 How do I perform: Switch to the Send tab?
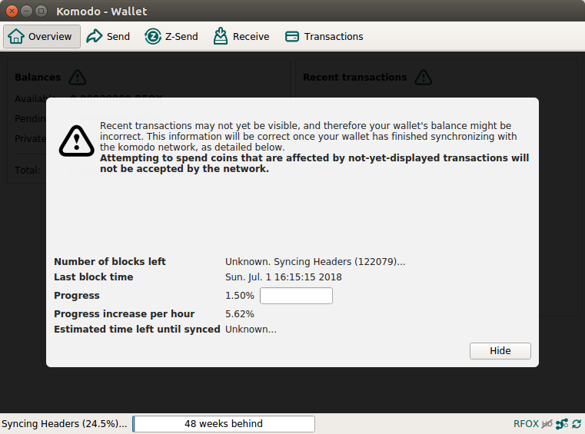click(x=108, y=37)
